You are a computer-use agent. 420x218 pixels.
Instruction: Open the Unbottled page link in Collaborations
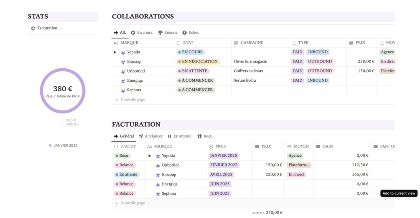click(136, 71)
